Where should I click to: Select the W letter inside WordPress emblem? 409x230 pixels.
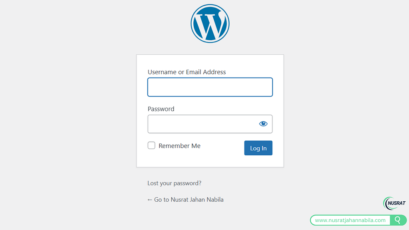click(210, 24)
